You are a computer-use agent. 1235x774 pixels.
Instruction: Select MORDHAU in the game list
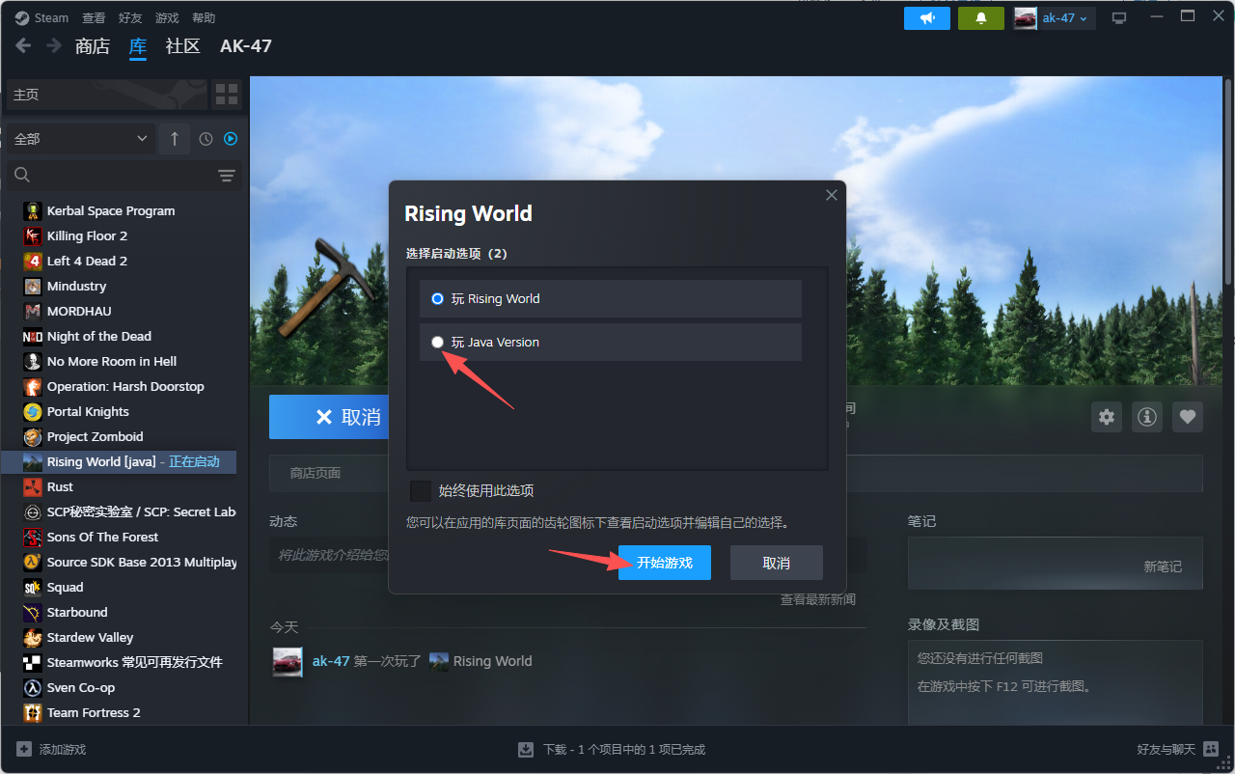click(79, 311)
